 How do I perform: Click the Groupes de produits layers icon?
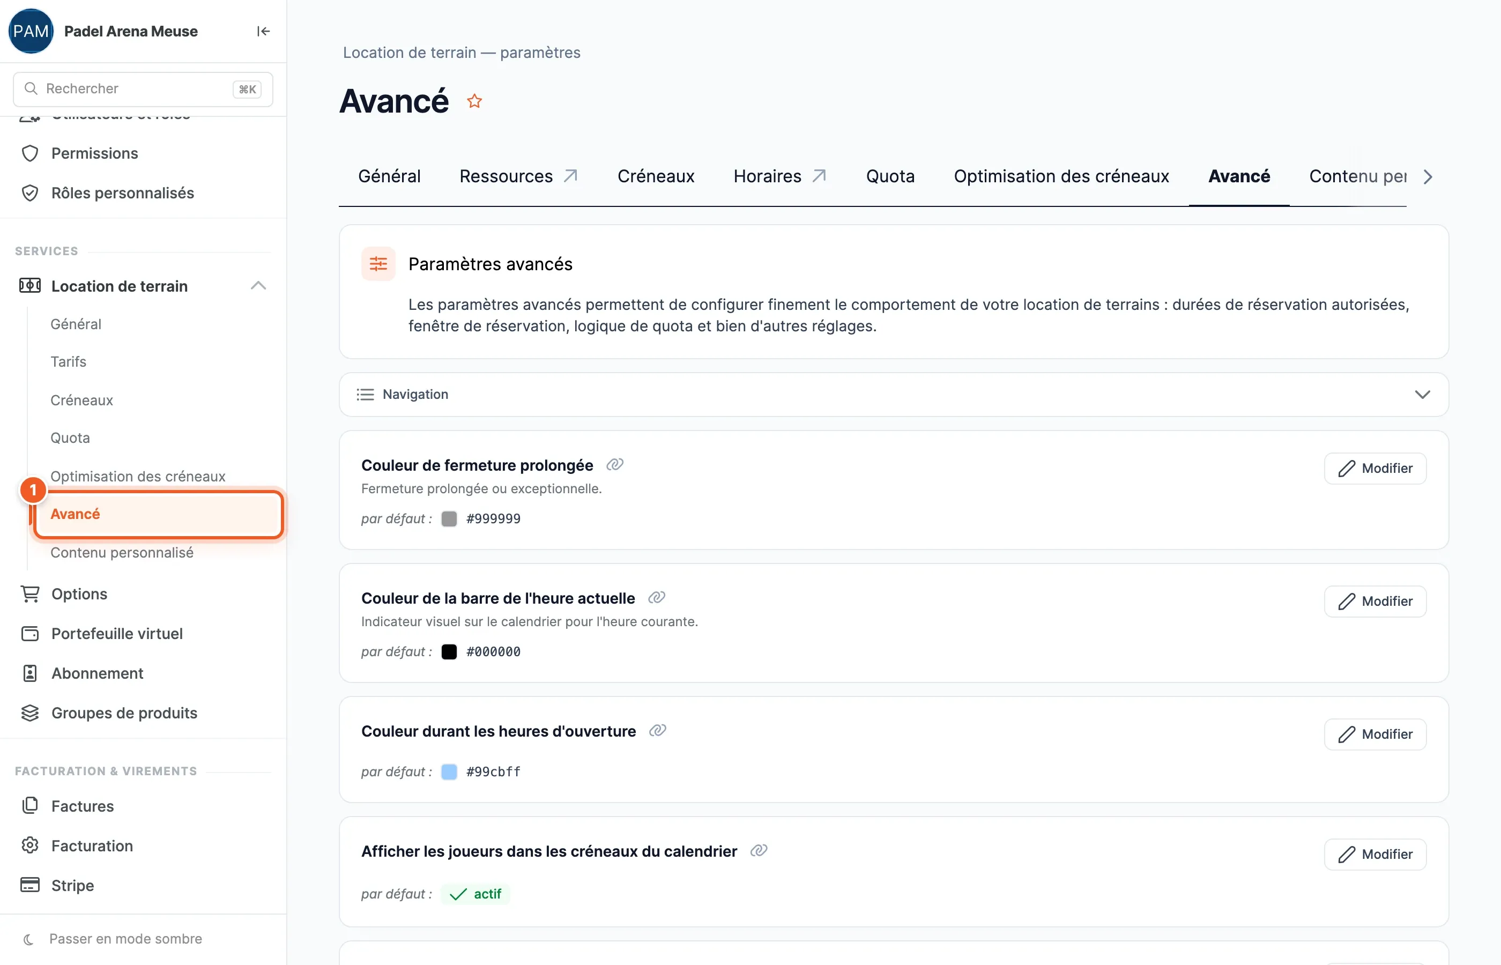coord(30,713)
